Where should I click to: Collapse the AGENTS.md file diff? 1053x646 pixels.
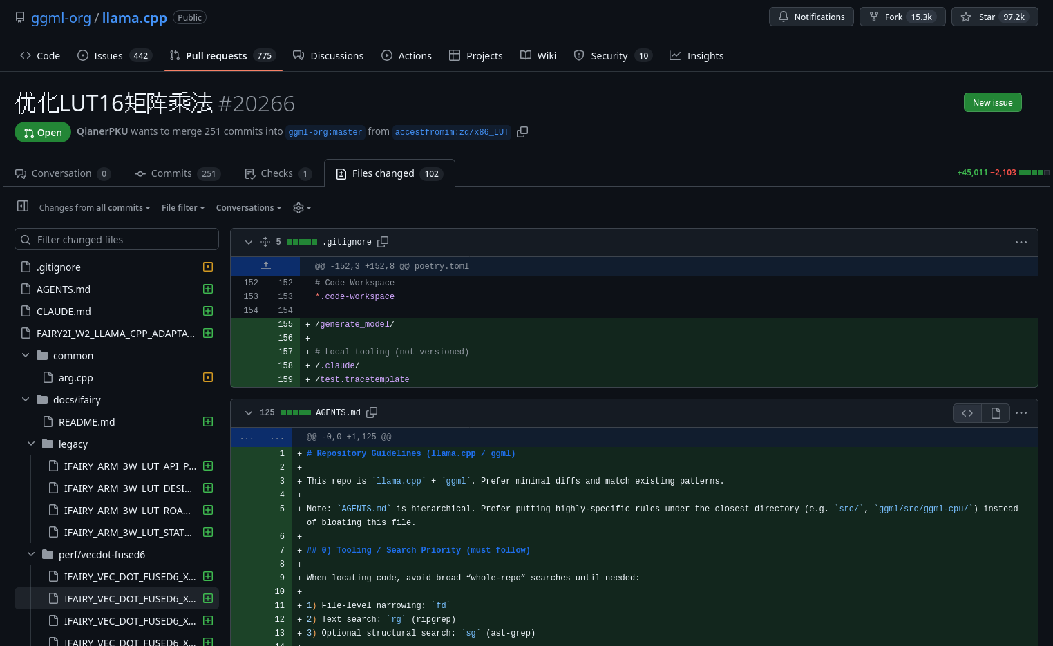tap(249, 412)
